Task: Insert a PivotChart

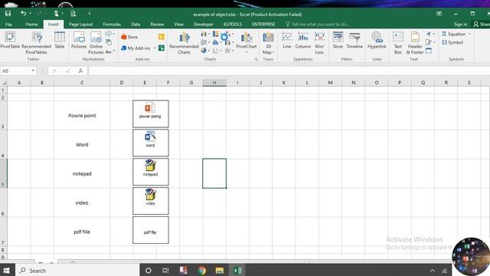Action: pos(247,41)
